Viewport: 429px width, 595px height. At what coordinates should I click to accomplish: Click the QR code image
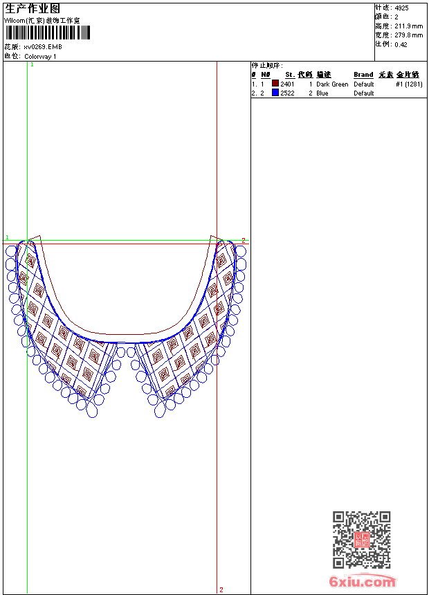pyautogui.click(x=361, y=540)
